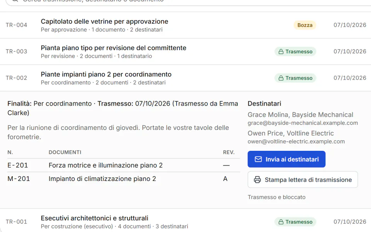Click the lock icon on TR-001 status badge
This screenshot has height=232, width=371.
click(x=281, y=222)
